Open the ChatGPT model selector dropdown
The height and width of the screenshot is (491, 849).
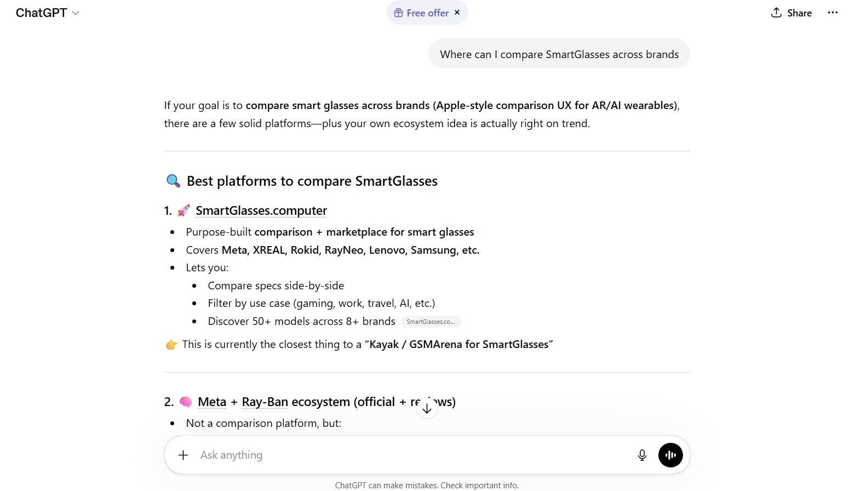pos(47,13)
